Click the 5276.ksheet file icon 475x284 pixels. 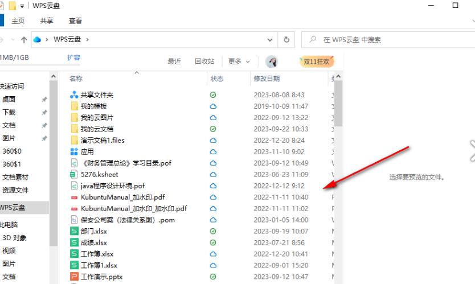pyautogui.click(x=74, y=174)
